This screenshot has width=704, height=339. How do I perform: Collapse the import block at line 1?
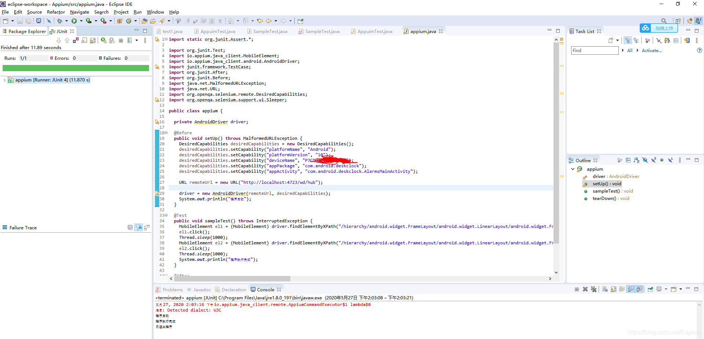pos(166,39)
